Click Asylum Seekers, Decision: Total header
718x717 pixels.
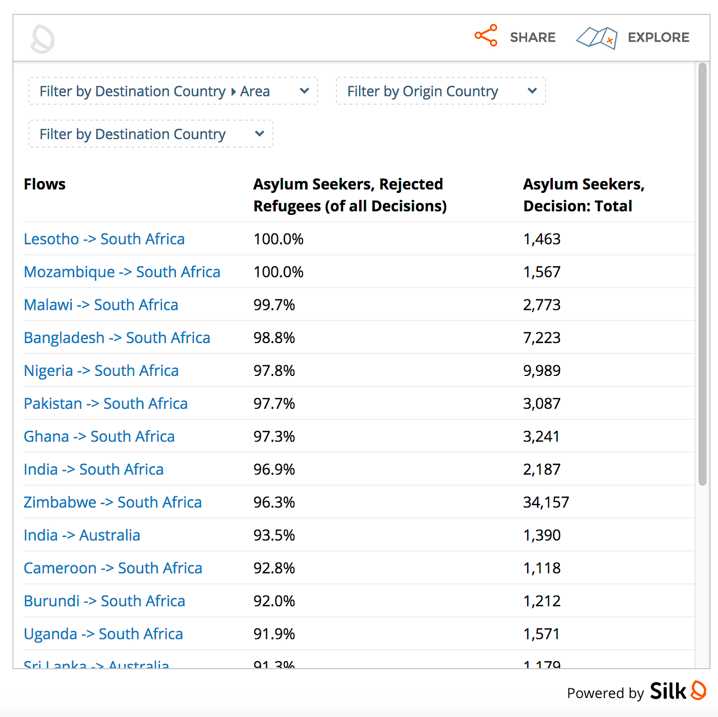point(584,195)
